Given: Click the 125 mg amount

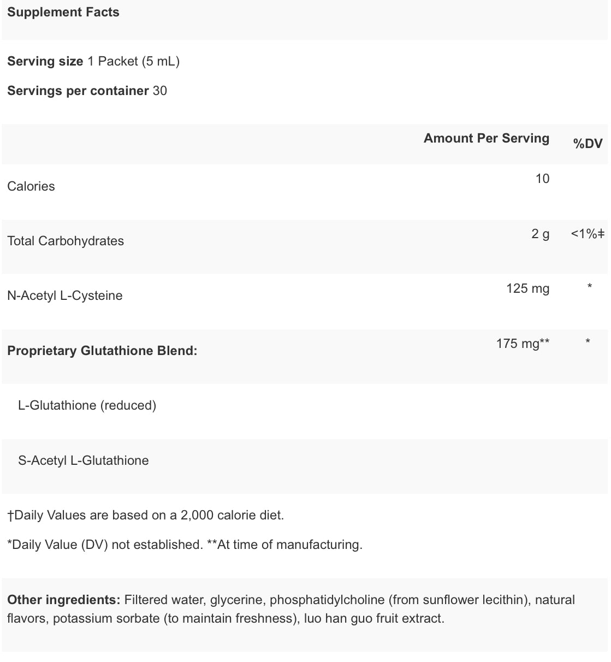Looking at the screenshot, I should click(527, 288).
